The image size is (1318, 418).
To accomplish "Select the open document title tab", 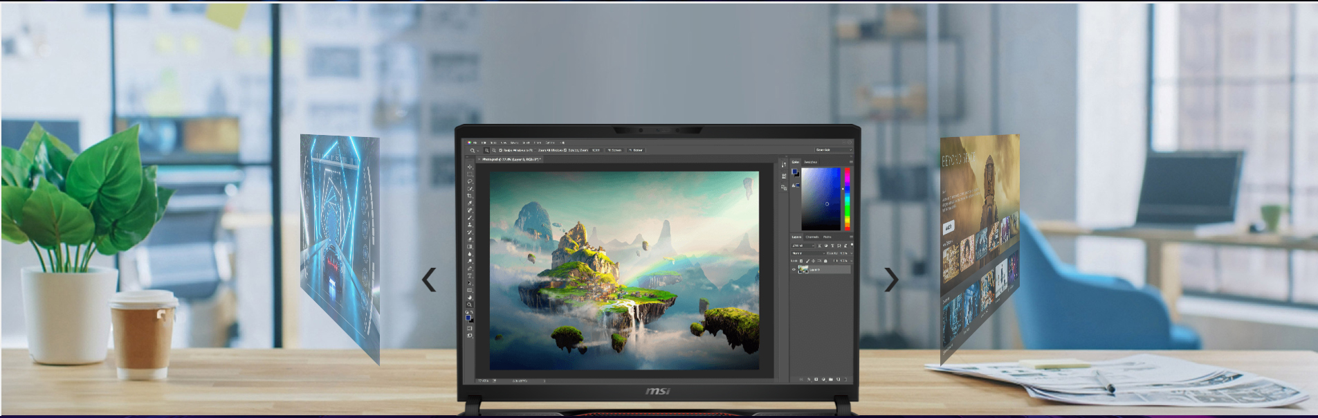I will click(x=511, y=159).
